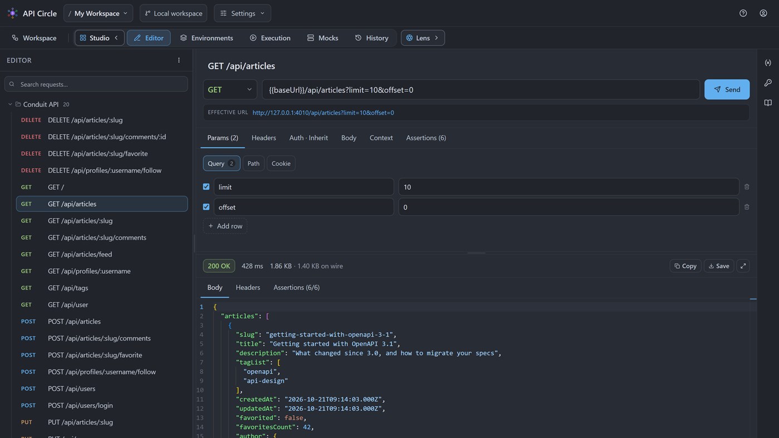Image resolution: width=779 pixels, height=438 pixels.
Task: Click the Search requests field
Action: click(96, 84)
